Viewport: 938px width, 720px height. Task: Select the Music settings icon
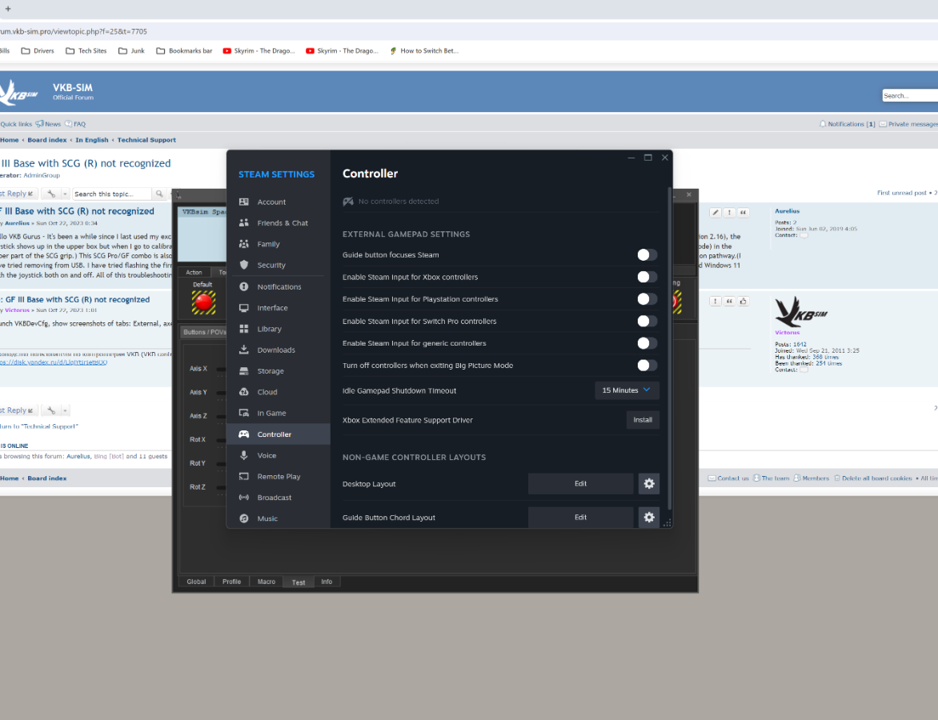coord(243,518)
